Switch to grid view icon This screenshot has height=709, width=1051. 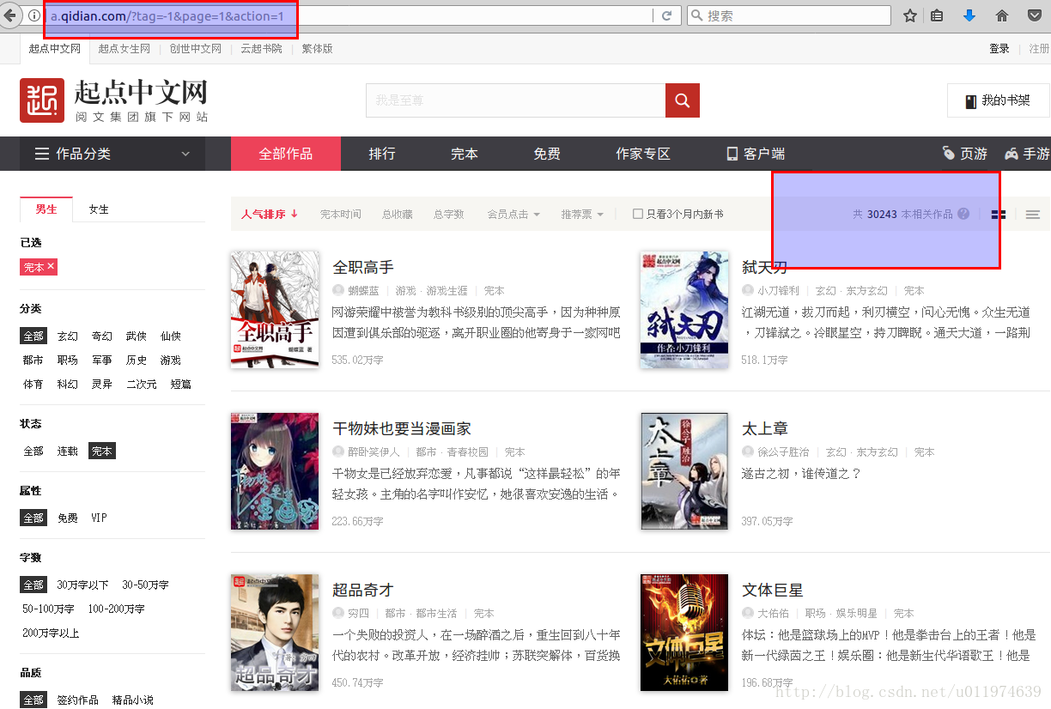tap(998, 215)
